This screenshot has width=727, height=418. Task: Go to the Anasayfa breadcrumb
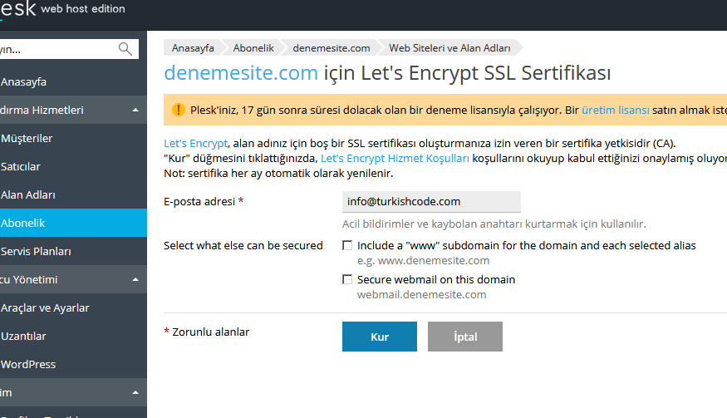click(x=193, y=48)
